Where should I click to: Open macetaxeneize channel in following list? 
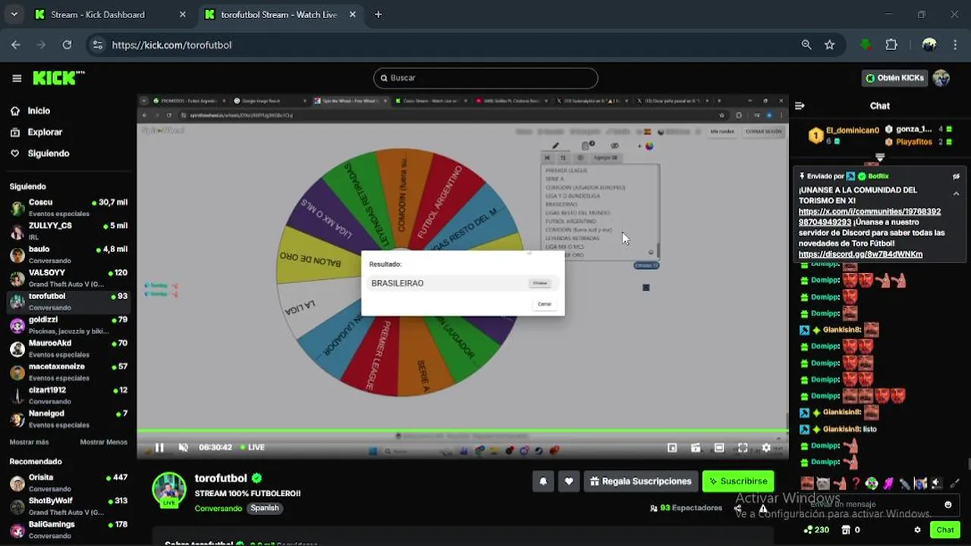[x=68, y=372]
